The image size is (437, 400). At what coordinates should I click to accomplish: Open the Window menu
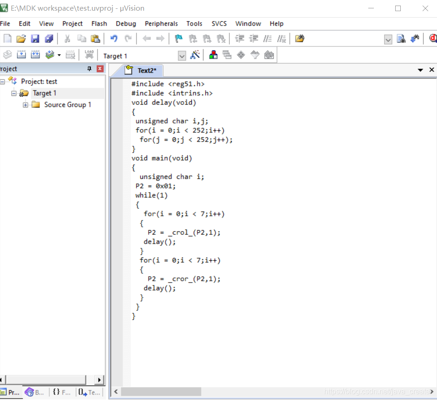(x=248, y=24)
